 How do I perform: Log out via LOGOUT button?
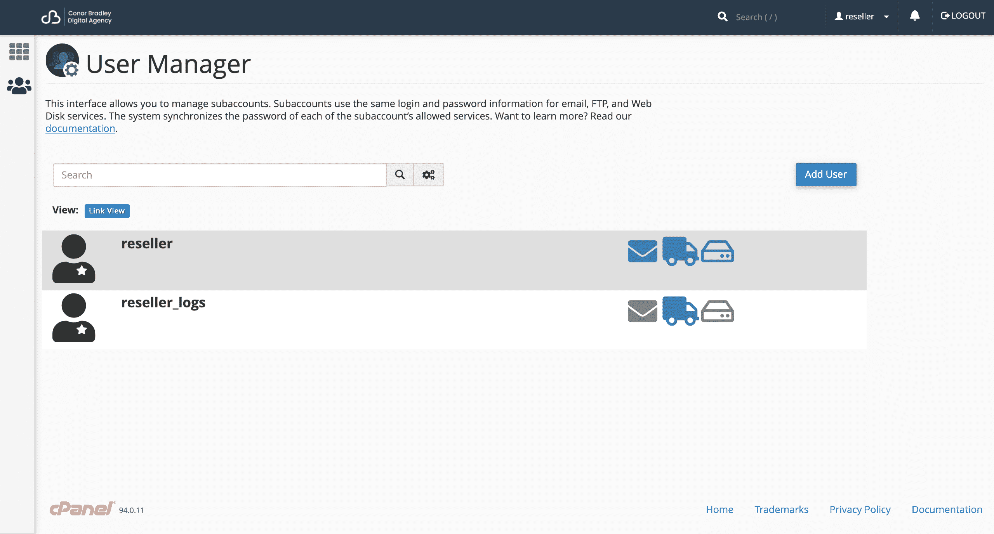click(963, 16)
